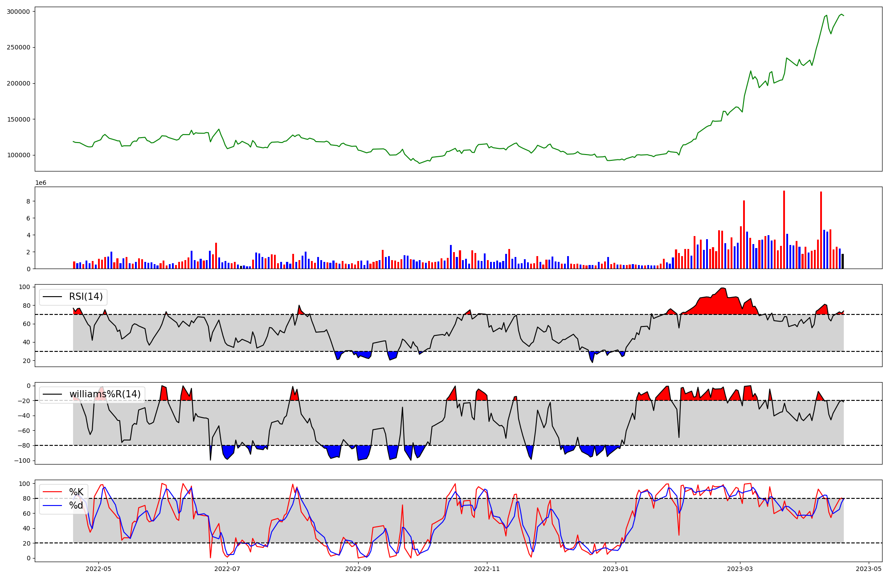The height and width of the screenshot is (579, 891).
Task: Click the 100000 price axis label
Action: [x=18, y=155]
